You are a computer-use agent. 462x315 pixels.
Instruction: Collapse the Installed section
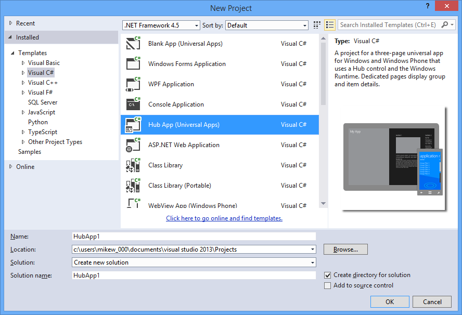10,37
